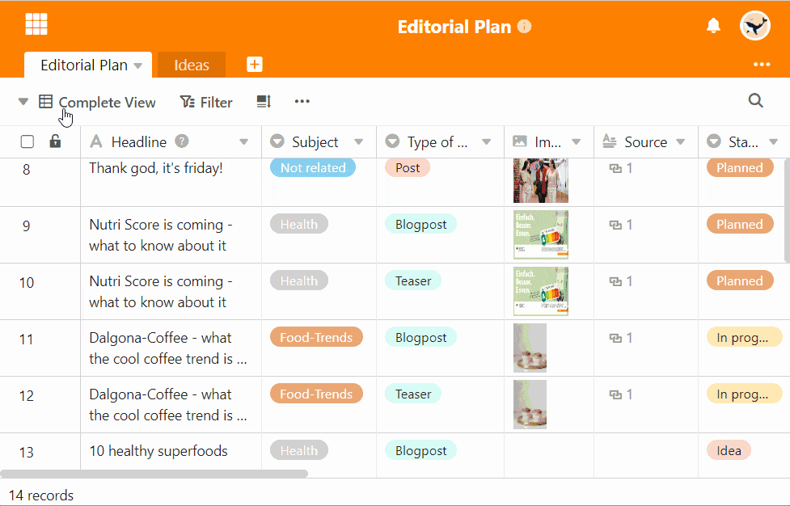This screenshot has height=506, width=790.
Task: Expand the Headline column dropdown arrow
Action: [244, 142]
